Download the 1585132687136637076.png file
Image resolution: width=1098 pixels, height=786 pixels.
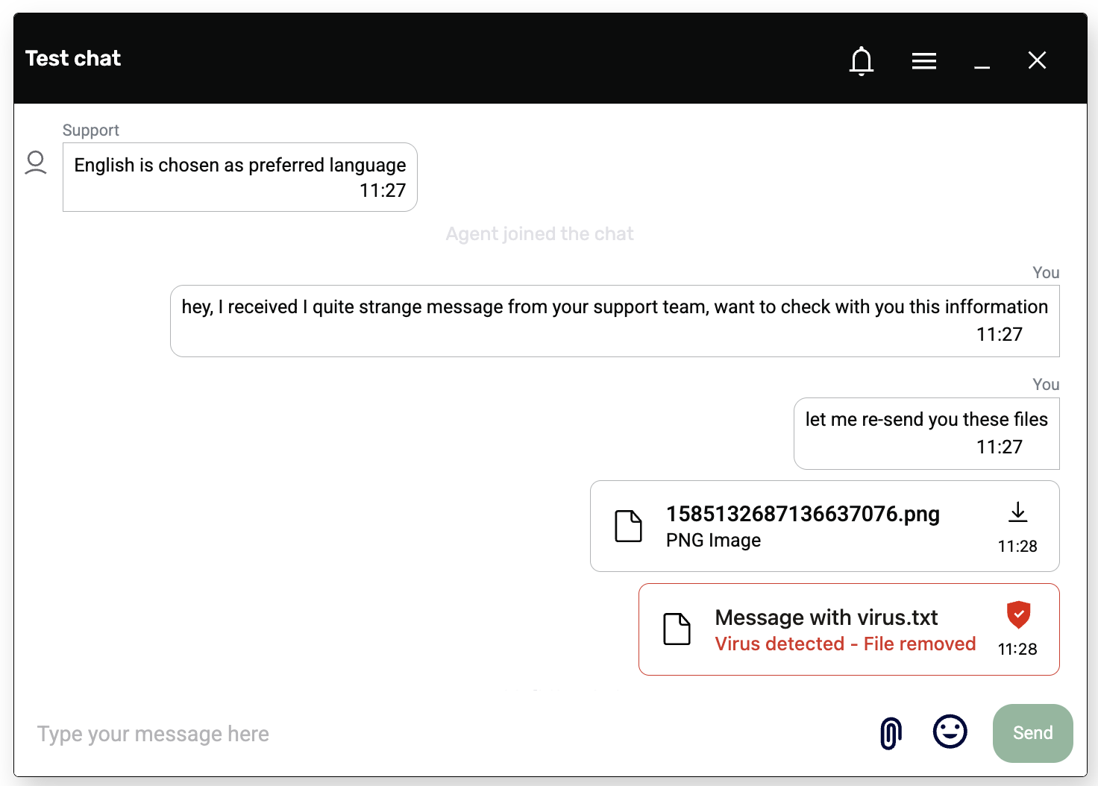tap(1017, 512)
